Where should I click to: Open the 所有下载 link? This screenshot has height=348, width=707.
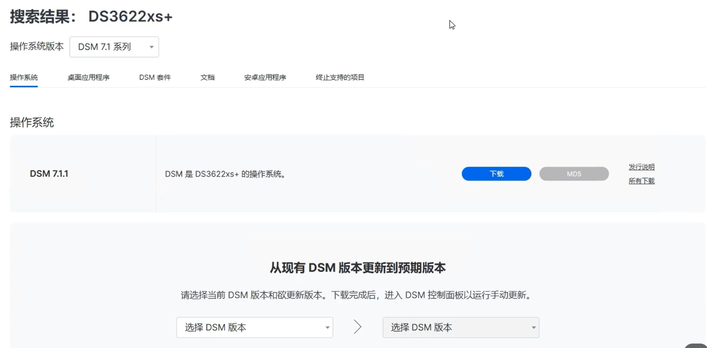click(641, 181)
